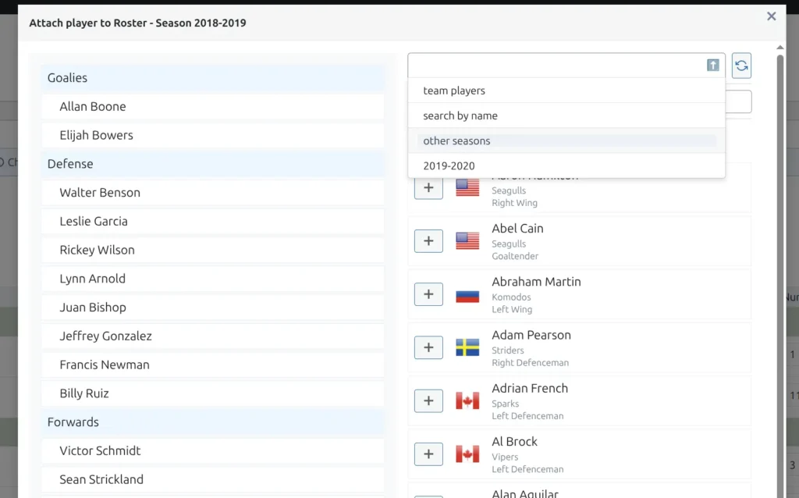Select Francis Newman in the roster
Image resolution: width=799 pixels, height=498 pixels.
[213, 365]
